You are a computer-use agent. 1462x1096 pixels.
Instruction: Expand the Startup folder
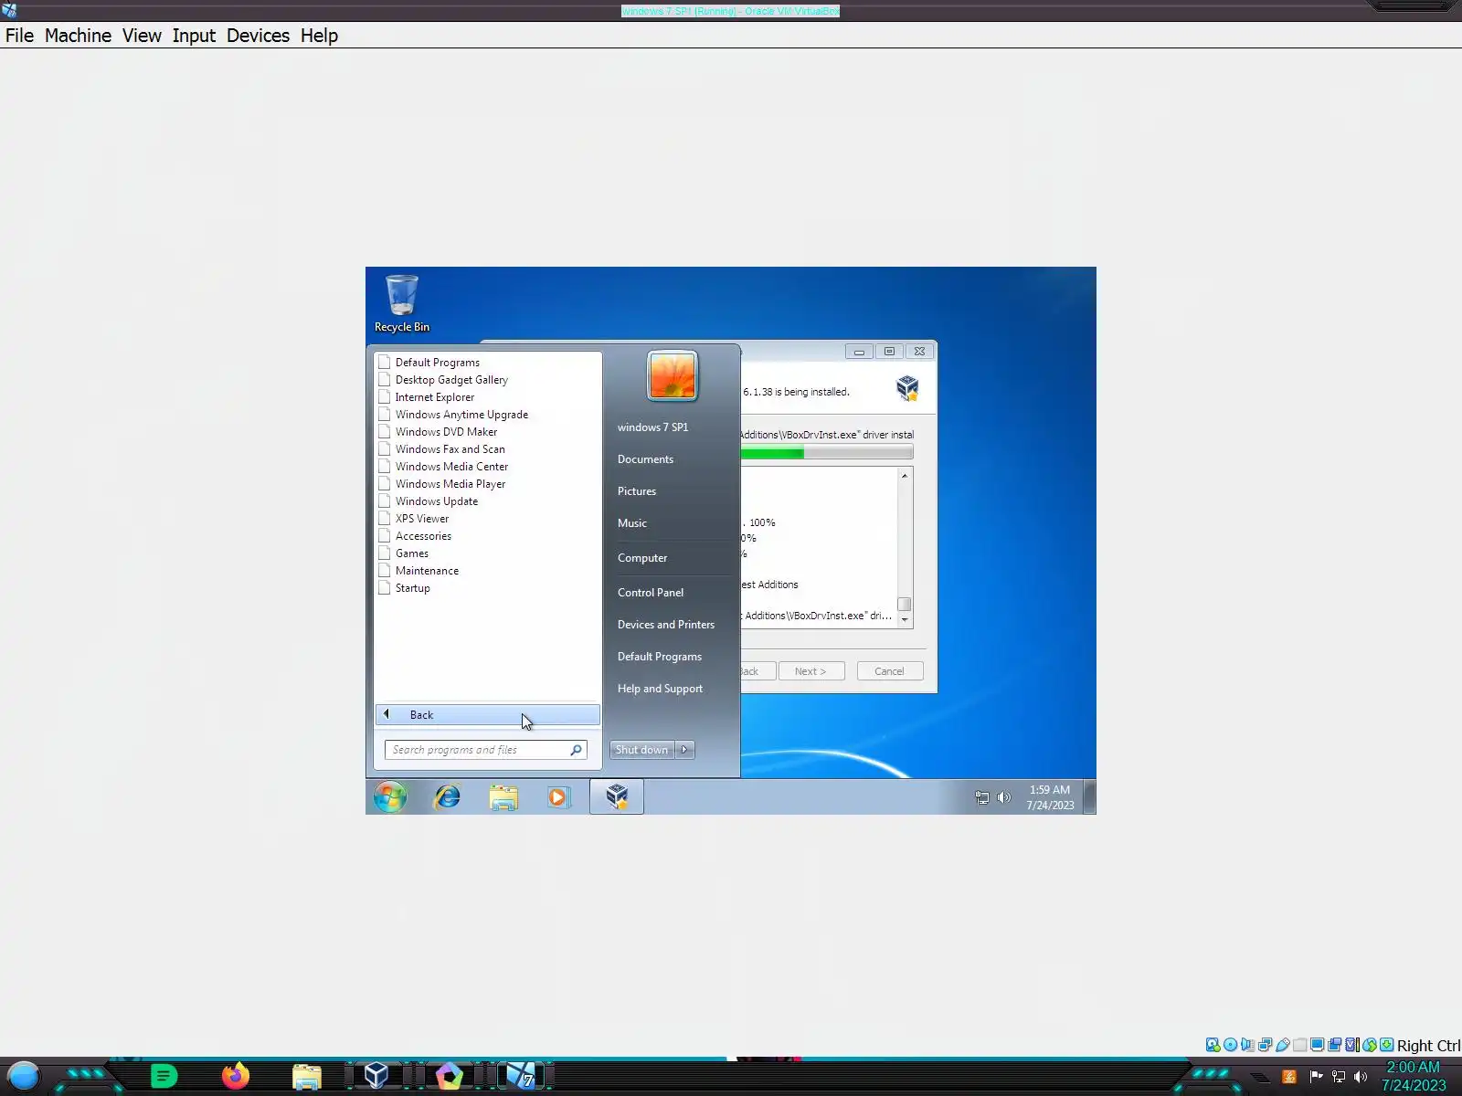click(x=412, y=588)
